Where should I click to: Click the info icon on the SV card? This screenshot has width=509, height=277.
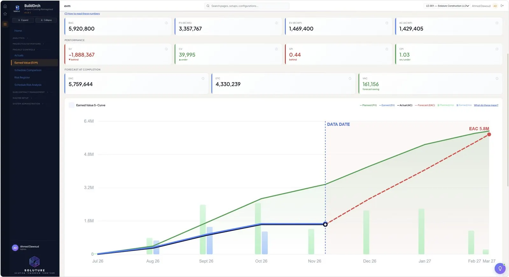pyautogui.click(x=166, y=49)
